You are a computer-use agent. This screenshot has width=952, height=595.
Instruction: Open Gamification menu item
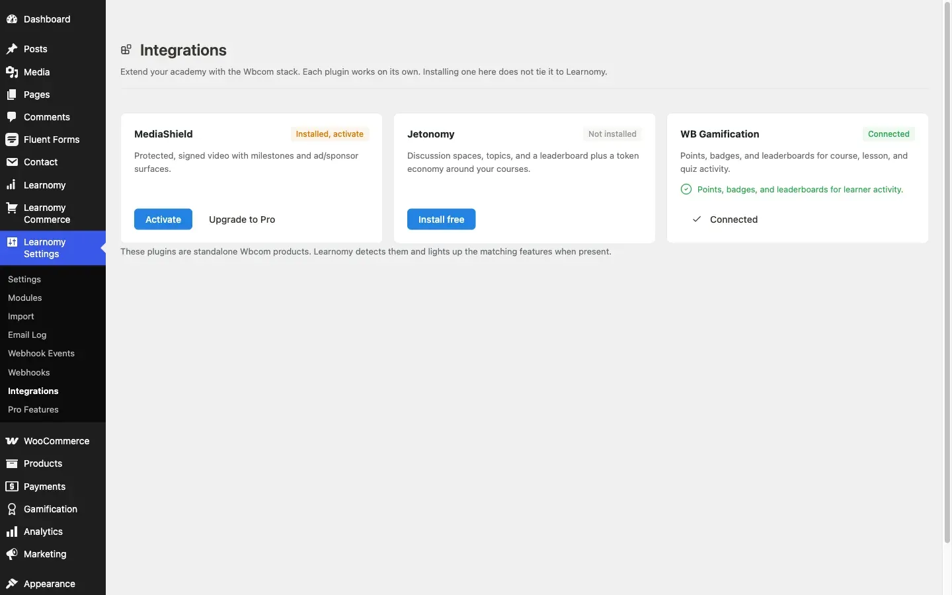tap(53, 509)
